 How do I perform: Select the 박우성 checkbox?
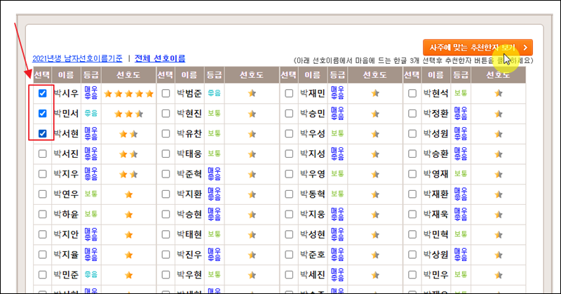coord(289,133)
